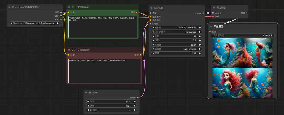Collapse the 保存图像 node using title dot
The width and height of the screenshot is (284, 115).
point(211,27)
